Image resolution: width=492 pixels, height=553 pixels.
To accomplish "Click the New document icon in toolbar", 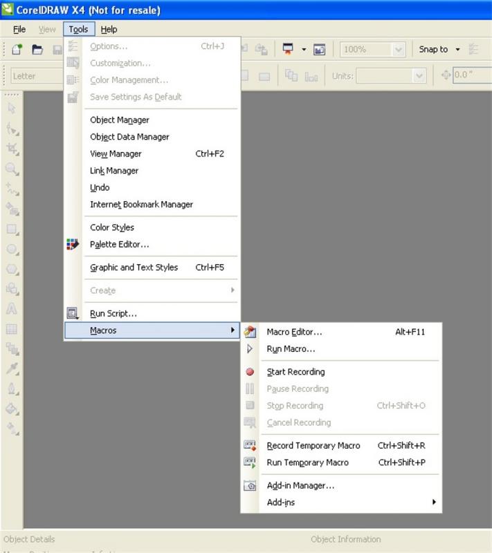I will click(17, 49).
